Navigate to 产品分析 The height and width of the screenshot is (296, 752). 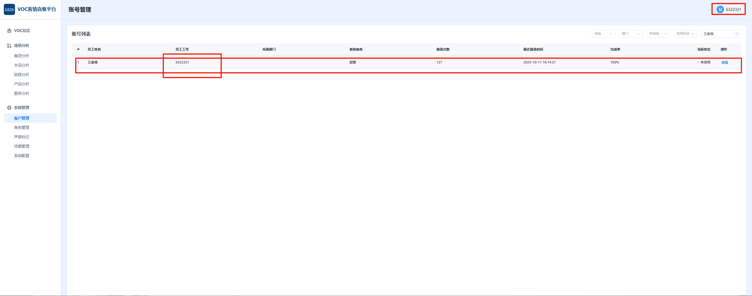[22, 84]
